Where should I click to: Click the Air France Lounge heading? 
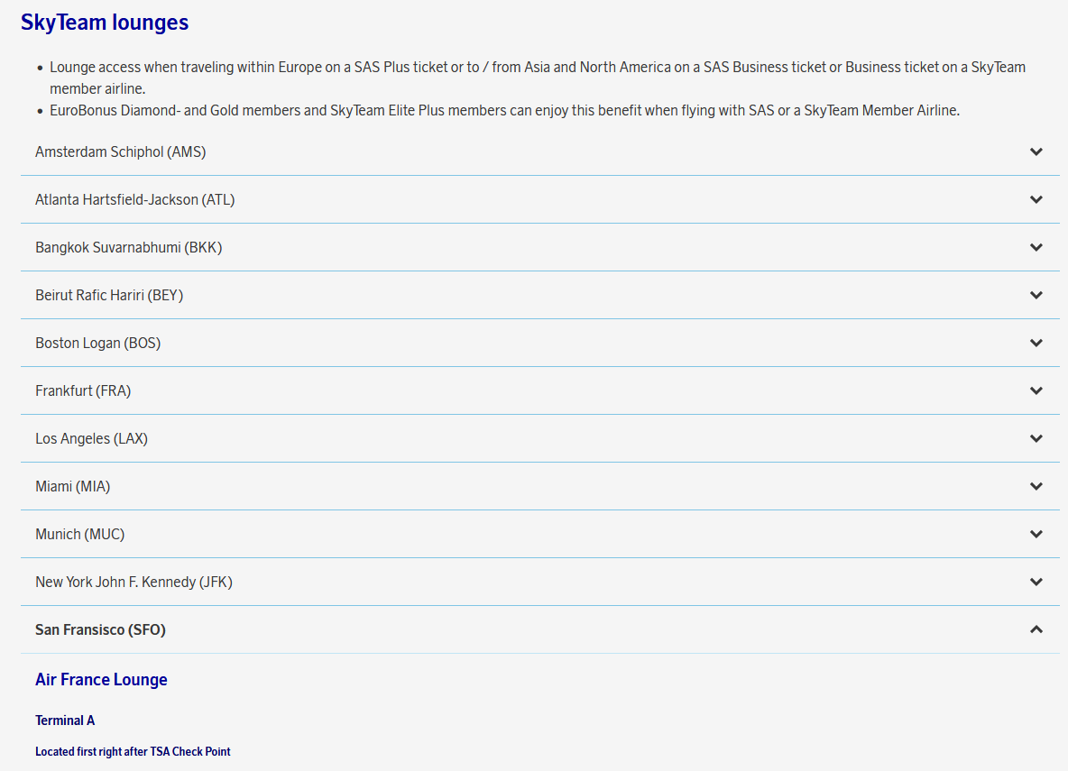[x=101, y=680]
